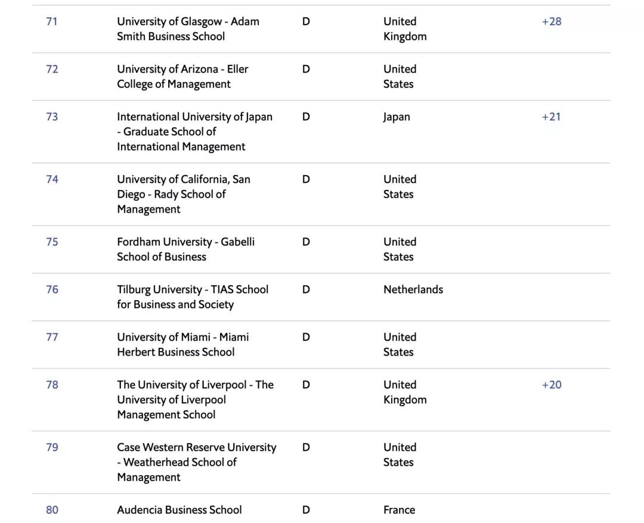Click rank number 71 link

(x=52, y=21)
